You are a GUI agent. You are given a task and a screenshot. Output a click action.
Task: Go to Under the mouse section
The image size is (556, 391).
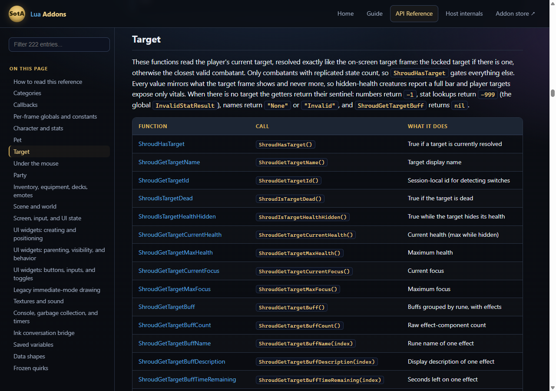pos(36,163)
